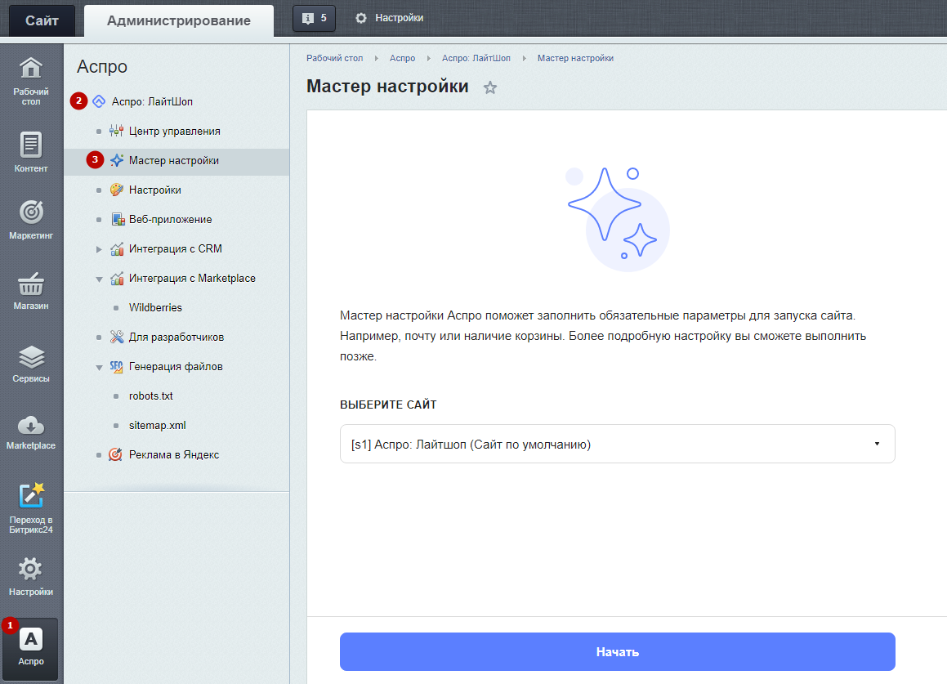The height and width of the screenshot is (684, 947).
Task: Open the Магазин basket section
Action: [31, 291]
